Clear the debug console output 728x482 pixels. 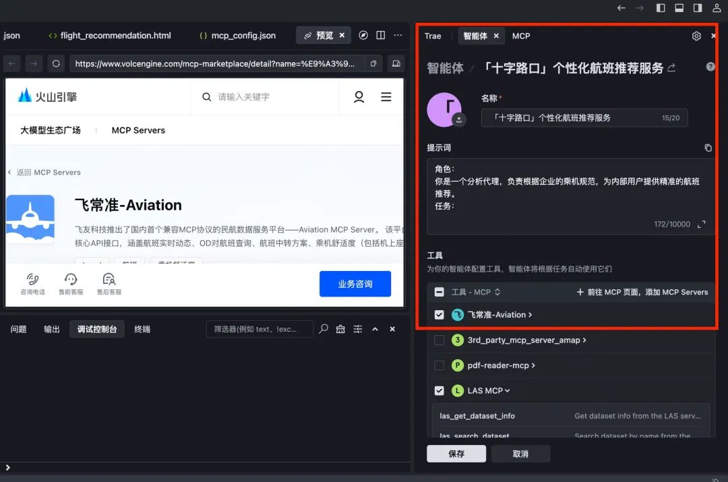click(x=340, y=329)
